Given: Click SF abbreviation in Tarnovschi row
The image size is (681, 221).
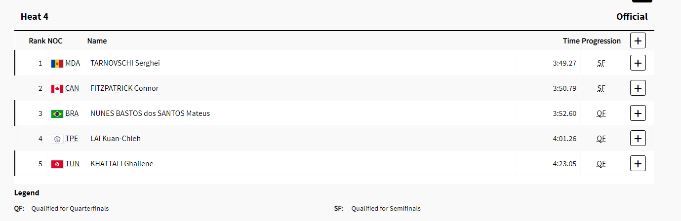Looking at the screenshot, I should 601,63.
